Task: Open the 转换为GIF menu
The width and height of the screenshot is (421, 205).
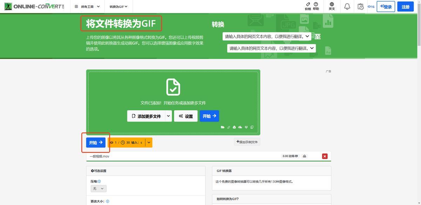Action: point(118,7)
